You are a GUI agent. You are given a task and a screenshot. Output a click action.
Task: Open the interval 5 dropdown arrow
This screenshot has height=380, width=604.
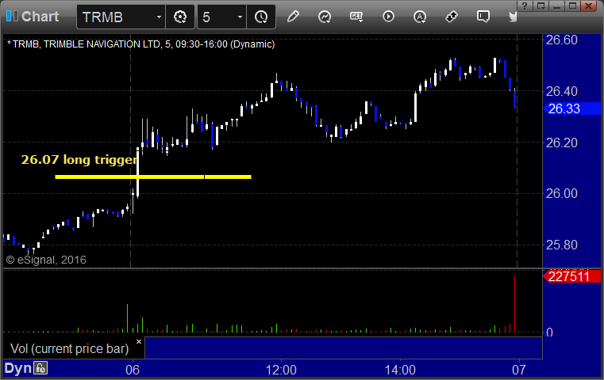click(x=240, y=17)
